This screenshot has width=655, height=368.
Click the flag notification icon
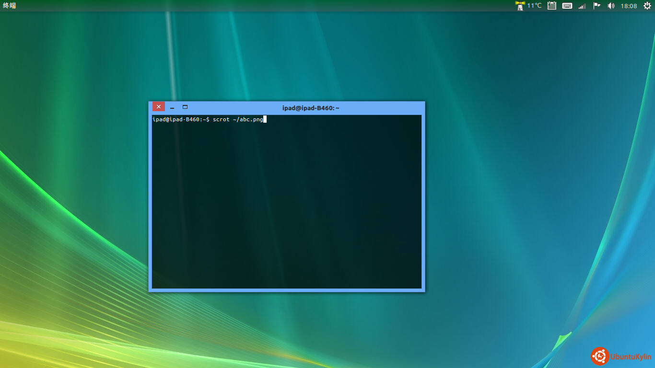(x=597, y=6)
